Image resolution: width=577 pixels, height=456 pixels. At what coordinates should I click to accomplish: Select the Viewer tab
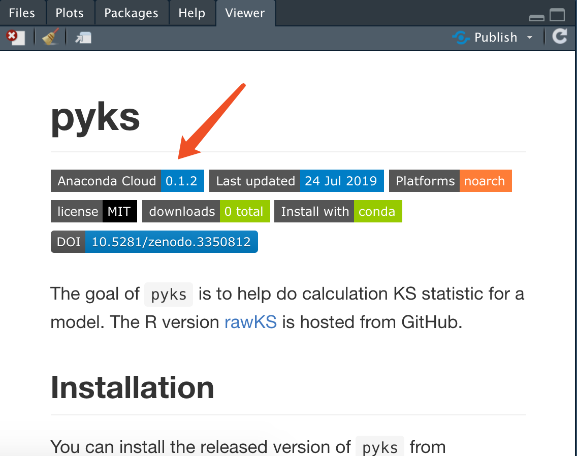coord(245,13)
